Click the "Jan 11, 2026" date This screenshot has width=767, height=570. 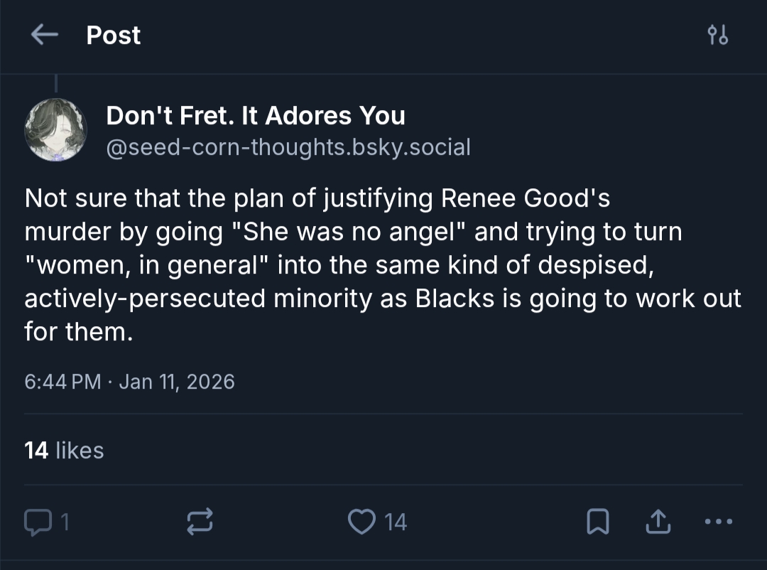click(177, 382)
